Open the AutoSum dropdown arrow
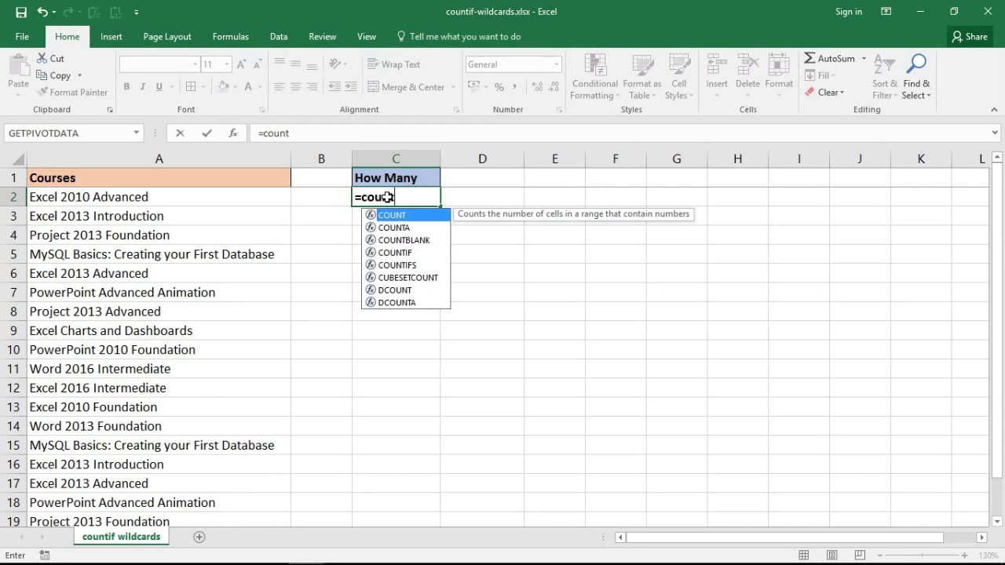 coord(864,59)
